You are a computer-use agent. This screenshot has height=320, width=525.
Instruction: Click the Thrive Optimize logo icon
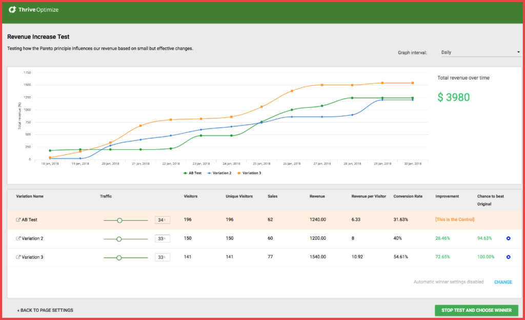tap(12, 9)
